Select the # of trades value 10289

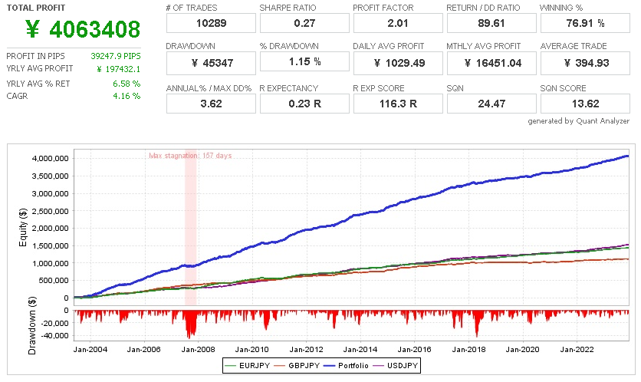211,23
